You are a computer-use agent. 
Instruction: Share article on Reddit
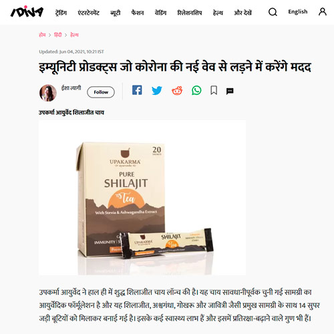177,90
